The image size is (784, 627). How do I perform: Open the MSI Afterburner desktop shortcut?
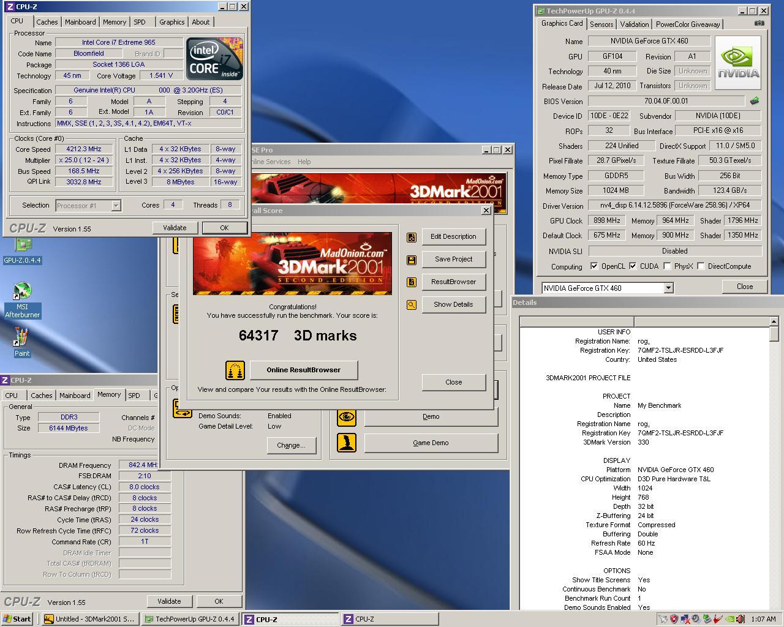click(23, 300)
